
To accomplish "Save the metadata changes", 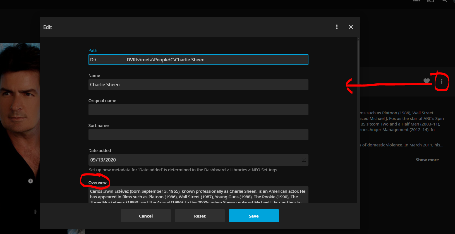I will pos(253,216).
